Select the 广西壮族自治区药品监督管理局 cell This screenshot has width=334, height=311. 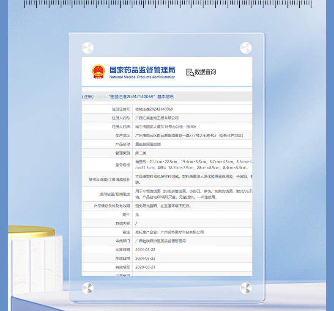click(160, 241)
